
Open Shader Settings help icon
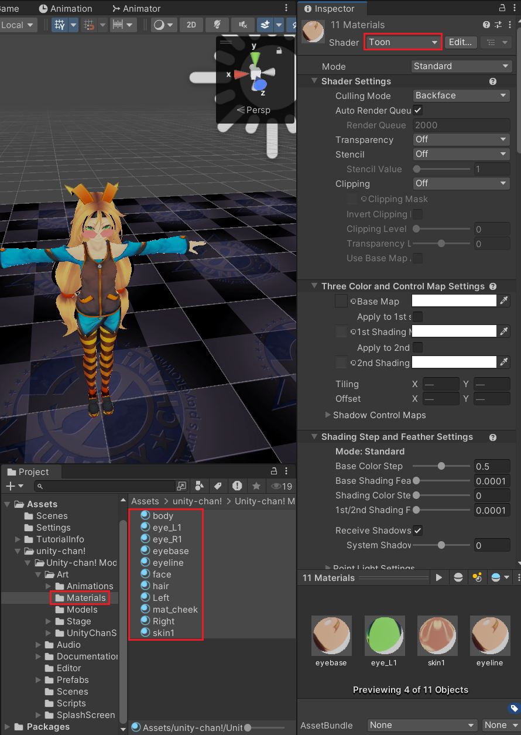[493, 81]
